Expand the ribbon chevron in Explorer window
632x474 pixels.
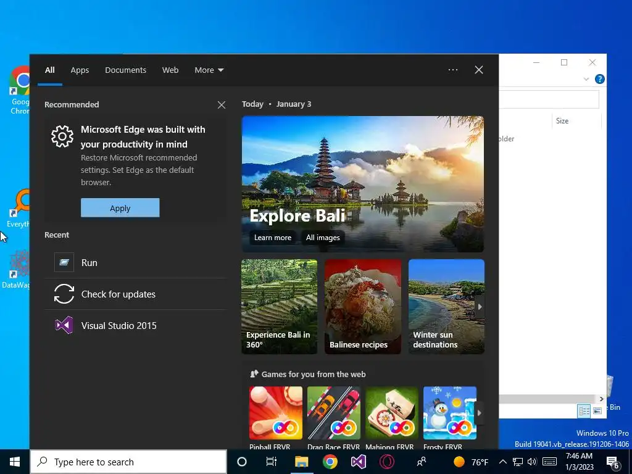586,79
